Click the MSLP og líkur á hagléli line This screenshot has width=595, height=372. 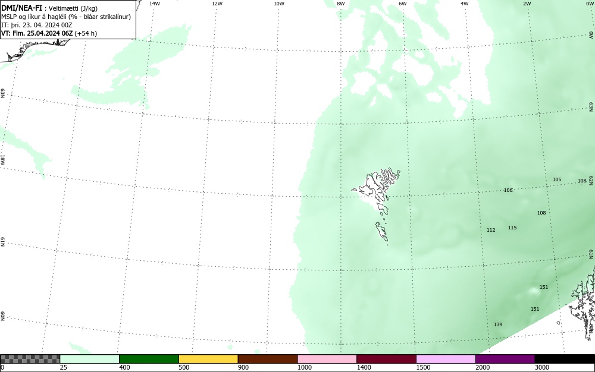coord(66,17)
